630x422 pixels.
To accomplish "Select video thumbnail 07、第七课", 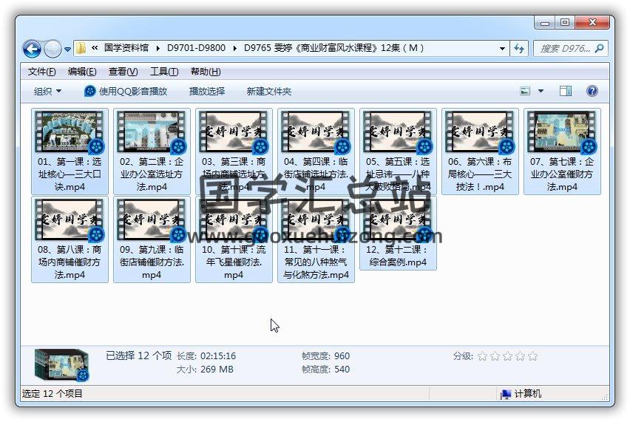I will tap(562, 132).
